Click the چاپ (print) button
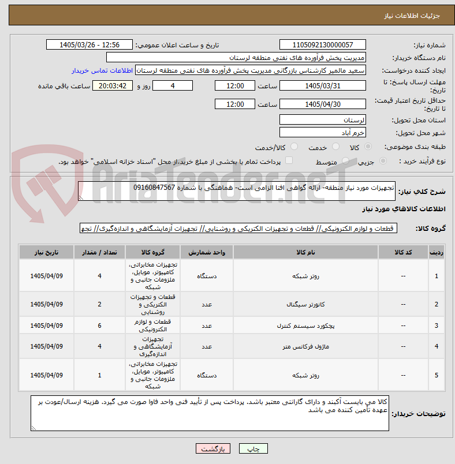 253,448
